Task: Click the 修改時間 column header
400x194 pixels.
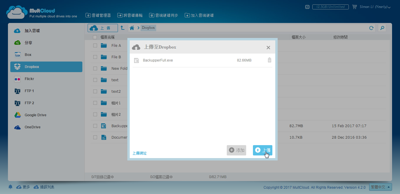Action: click(x=340, y=37)
